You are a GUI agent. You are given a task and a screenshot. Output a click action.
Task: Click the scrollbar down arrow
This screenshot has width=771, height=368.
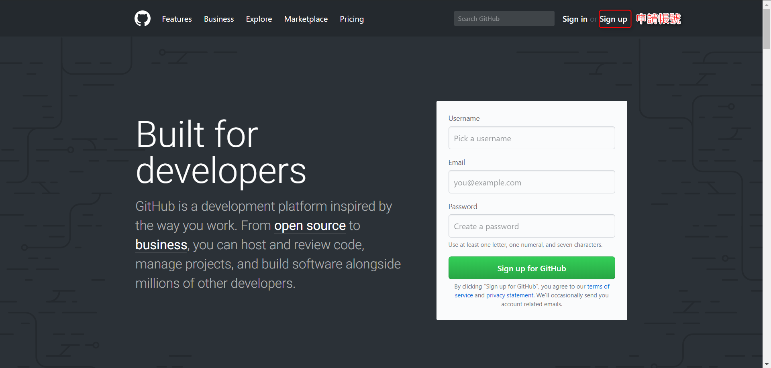pyautogui.click(x=767, y=364)
